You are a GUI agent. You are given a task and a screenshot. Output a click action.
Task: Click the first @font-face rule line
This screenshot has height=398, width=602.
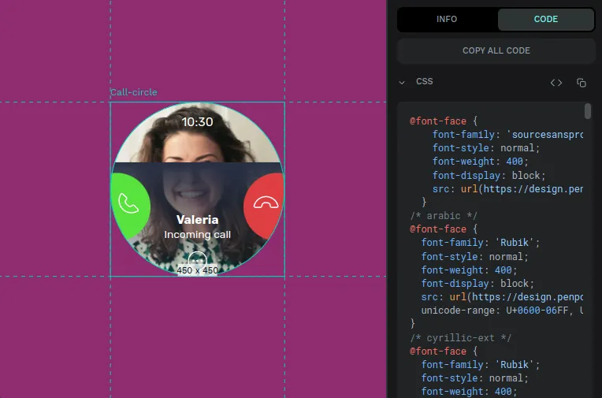444,121
